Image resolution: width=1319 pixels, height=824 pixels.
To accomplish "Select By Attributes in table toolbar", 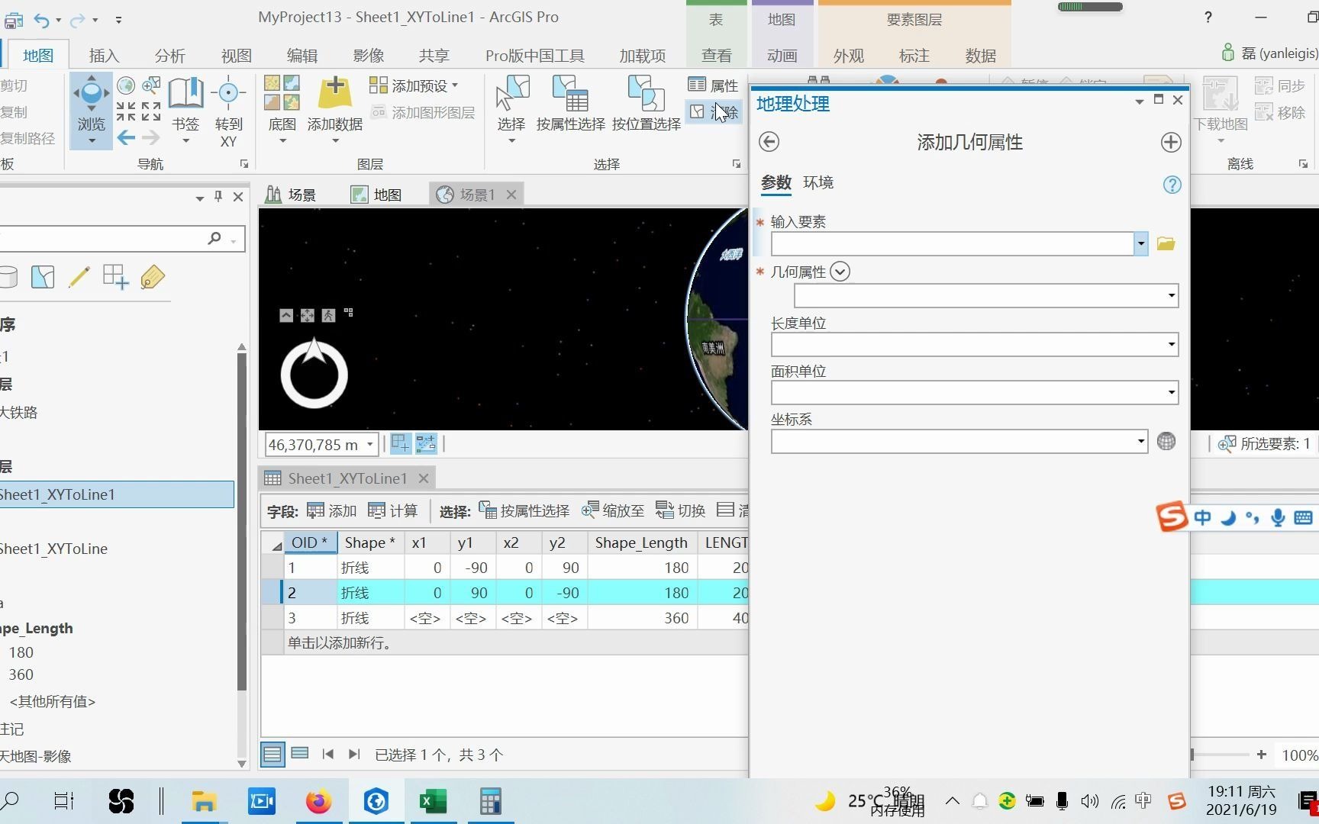I will (x=524, y=511).
